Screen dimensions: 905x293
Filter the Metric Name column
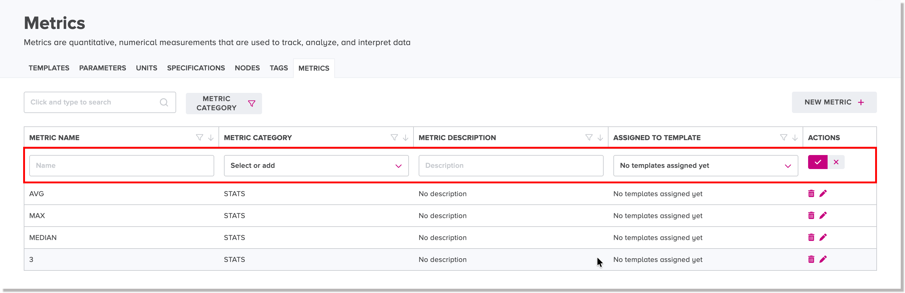click(x=200, y=137)
